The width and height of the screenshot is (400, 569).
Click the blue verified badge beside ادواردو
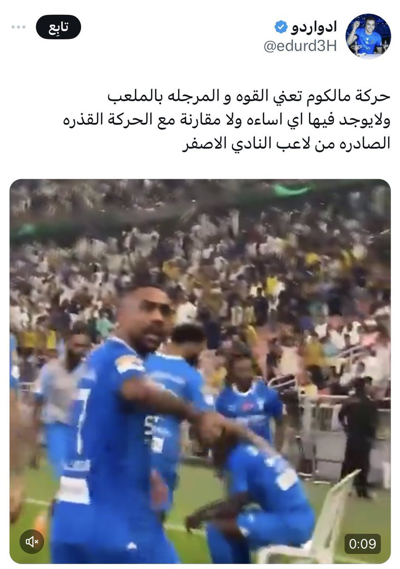(x=280, y=27)
